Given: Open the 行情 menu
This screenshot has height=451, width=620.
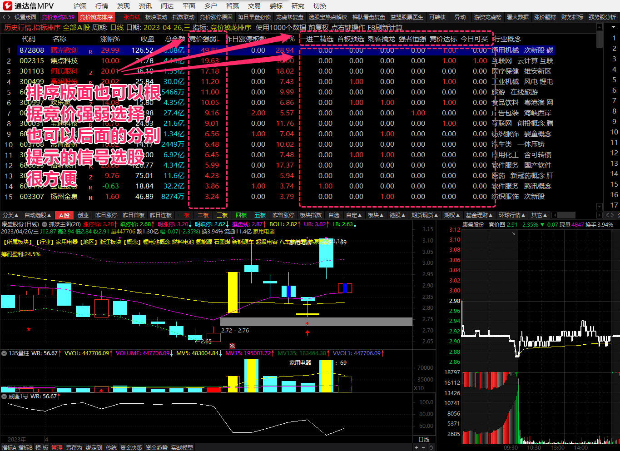Looking at the screenshot, I should coord(102,6).
